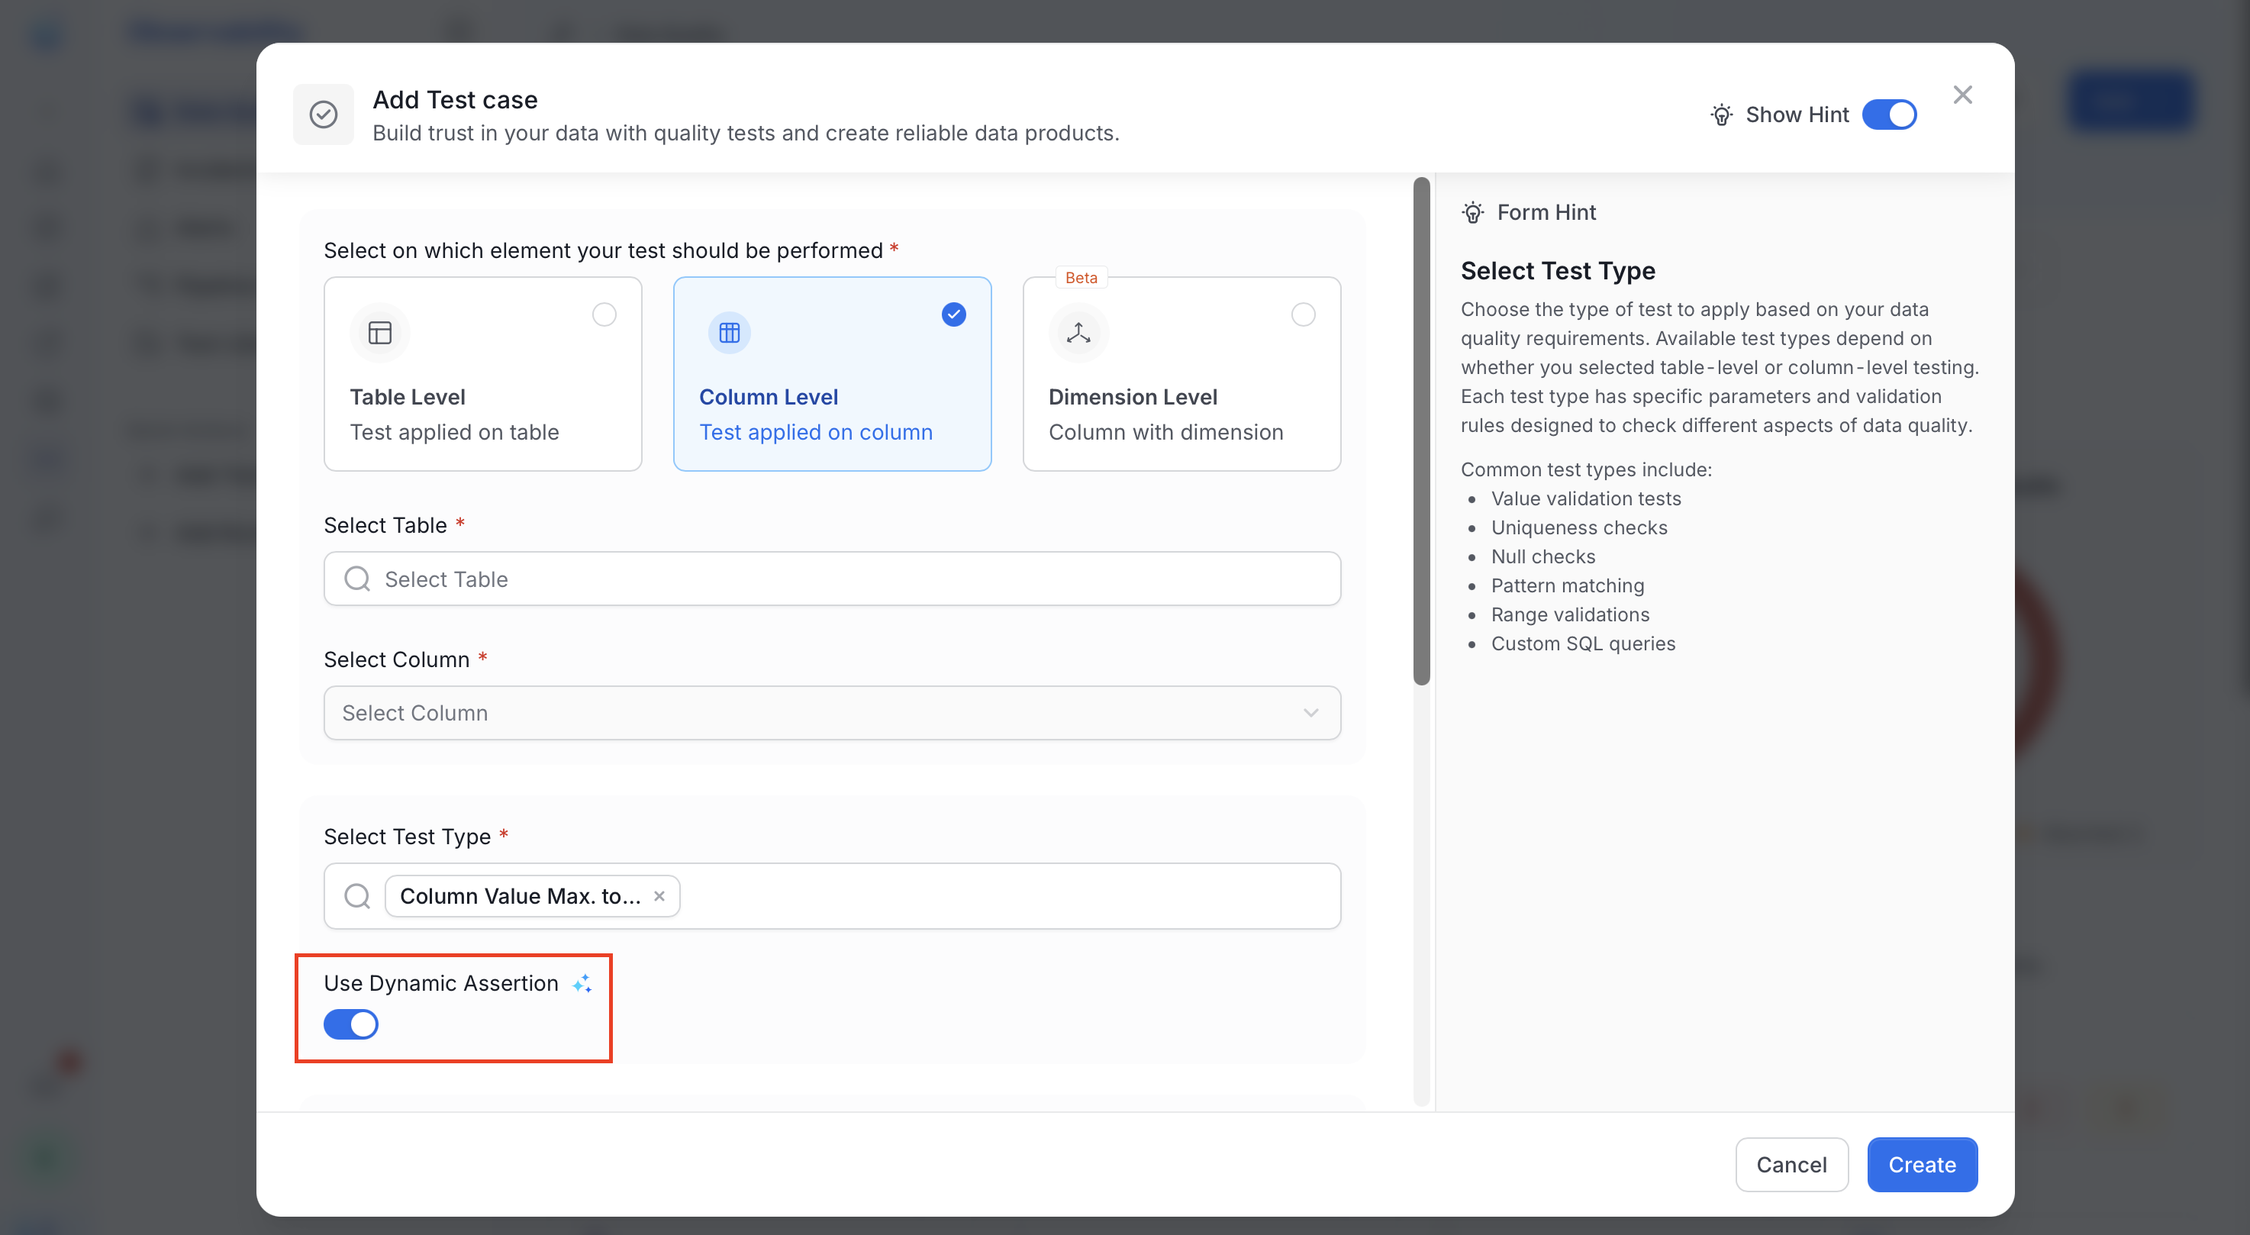2250x1235 pixels.
Task: Click the Select Test Type search icon
Action: click(356, 896)
